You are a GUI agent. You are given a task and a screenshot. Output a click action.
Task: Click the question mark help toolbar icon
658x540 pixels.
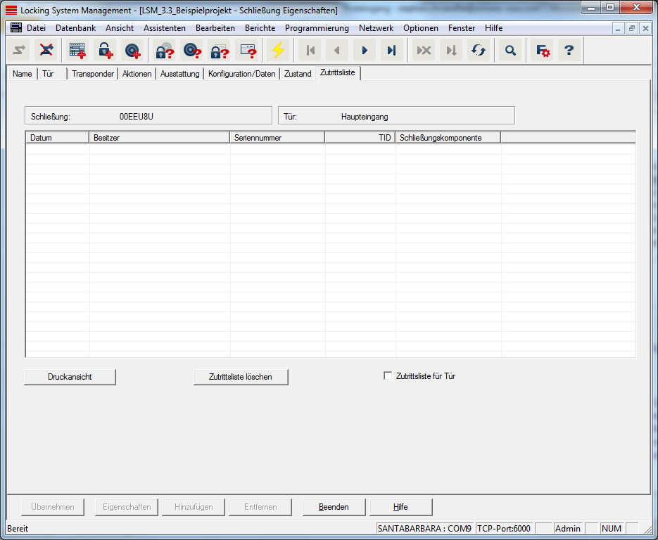[x=569, y=51]
